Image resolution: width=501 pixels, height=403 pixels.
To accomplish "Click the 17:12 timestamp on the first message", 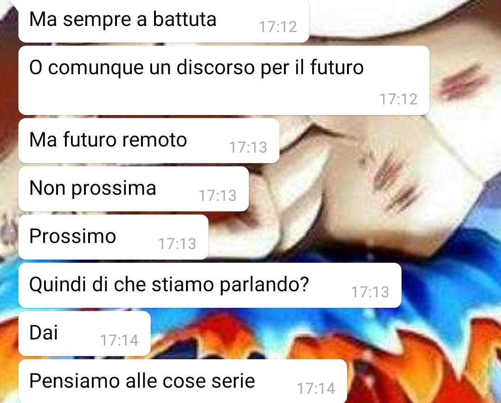I will [x=278, y=27].
